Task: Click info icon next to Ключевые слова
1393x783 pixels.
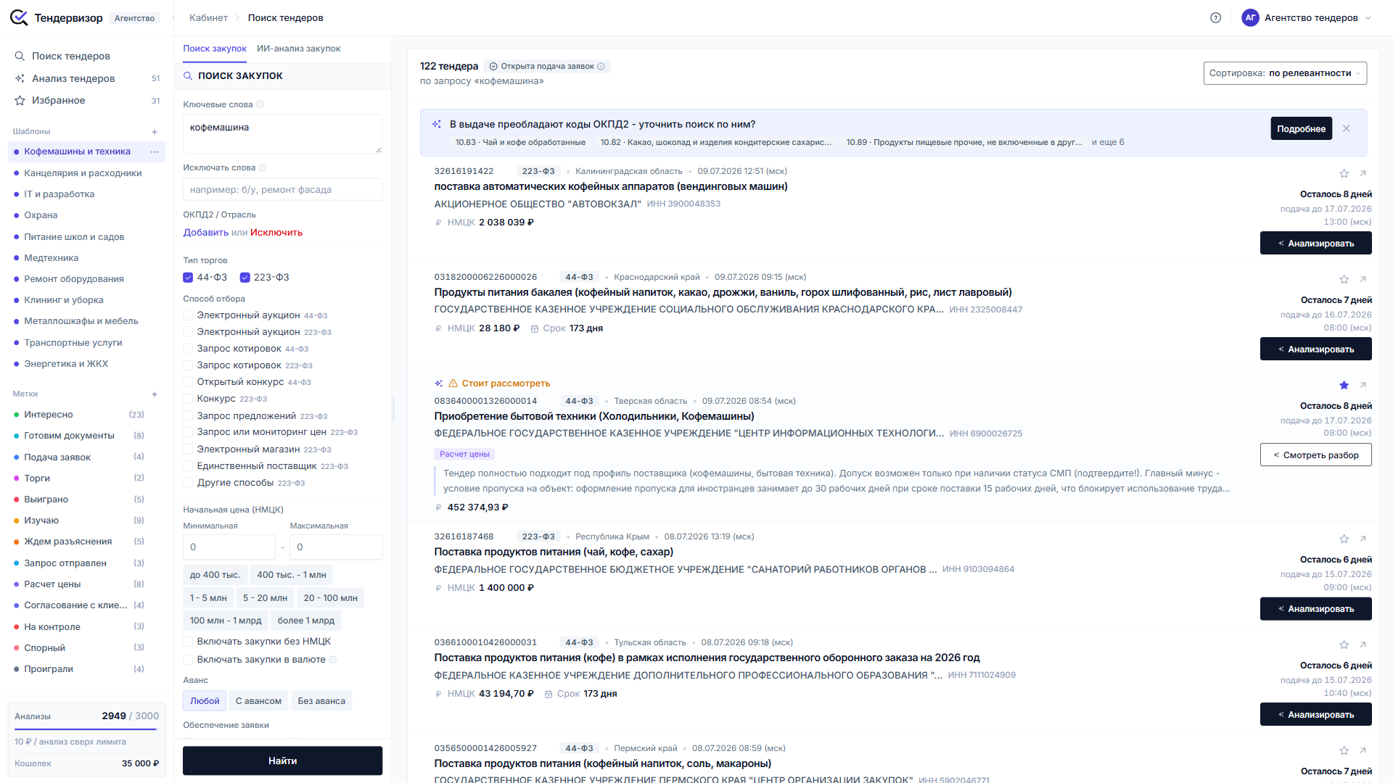Action: point(260,104)
